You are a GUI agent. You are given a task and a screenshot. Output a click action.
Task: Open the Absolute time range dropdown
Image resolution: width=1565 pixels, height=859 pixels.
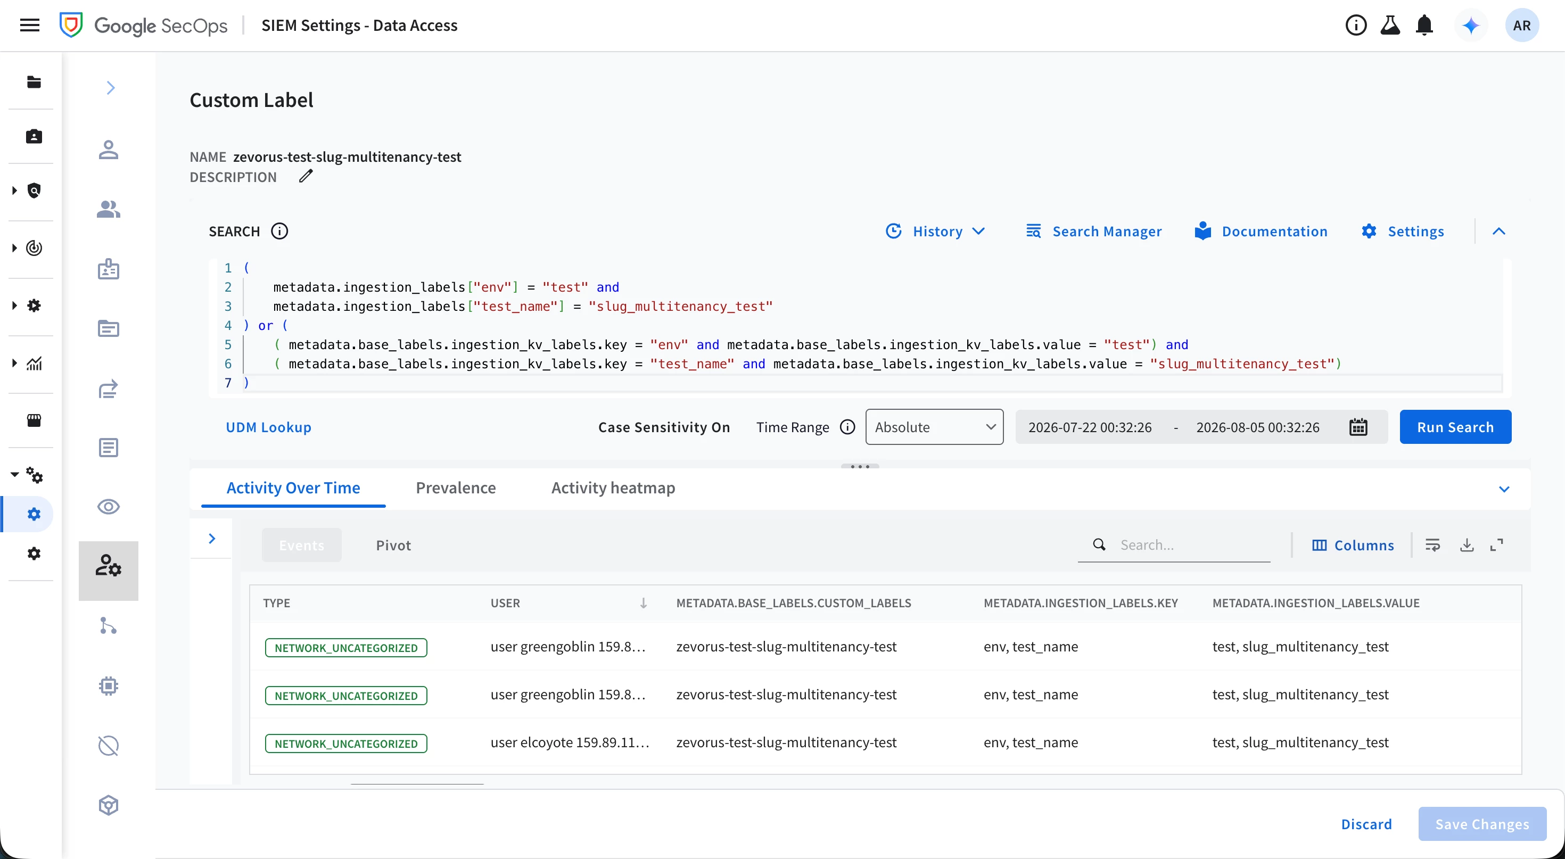coord(934,427)
